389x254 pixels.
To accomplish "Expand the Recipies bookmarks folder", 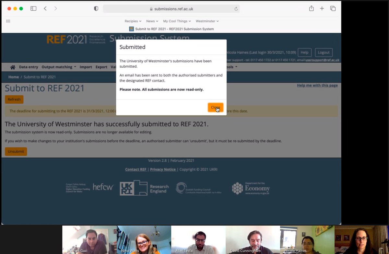I will 133,21.
